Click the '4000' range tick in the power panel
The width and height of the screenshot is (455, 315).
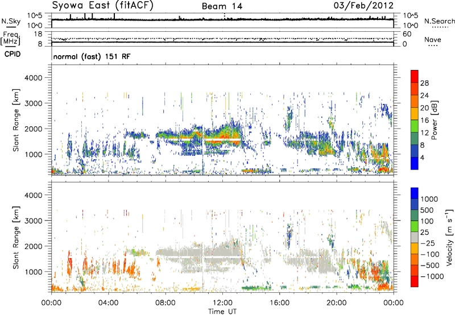coord(33,78)
